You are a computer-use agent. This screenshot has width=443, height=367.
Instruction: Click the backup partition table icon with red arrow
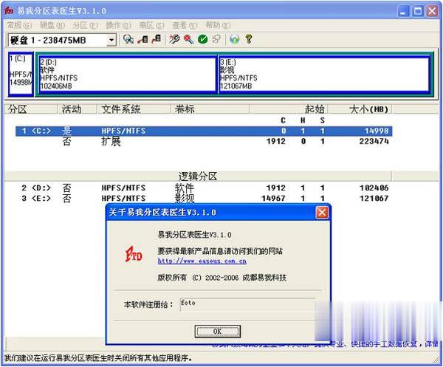pos(143,39)
